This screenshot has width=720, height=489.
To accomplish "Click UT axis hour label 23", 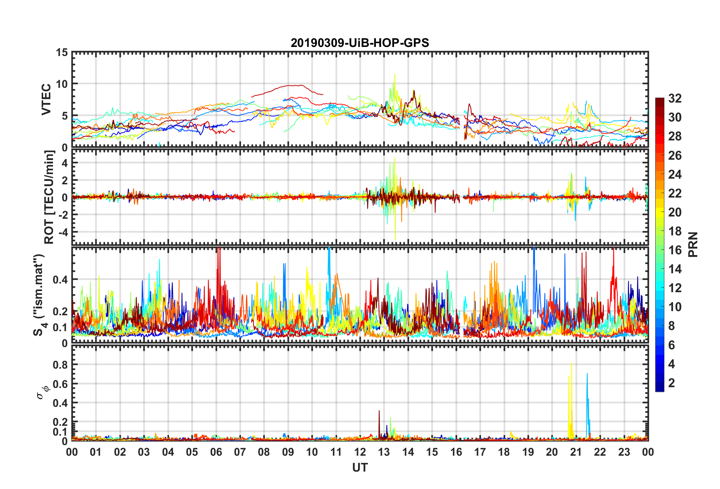I will coord(624,452).
